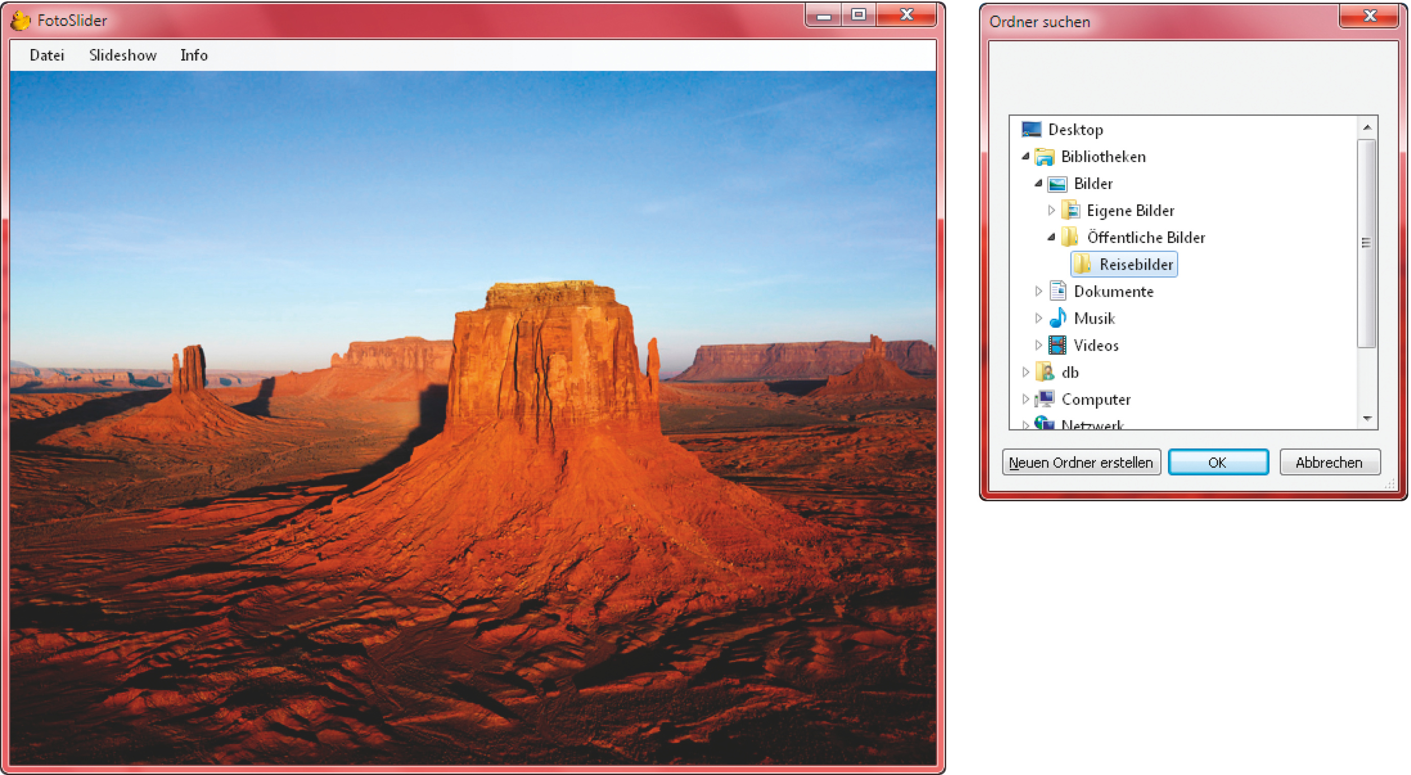Open the Slideshow menu

[x=123, y=55]
